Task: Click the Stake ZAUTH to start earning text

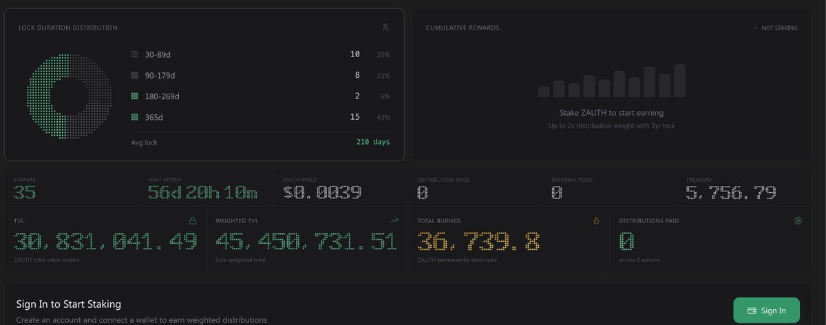Action: [611, 112]
